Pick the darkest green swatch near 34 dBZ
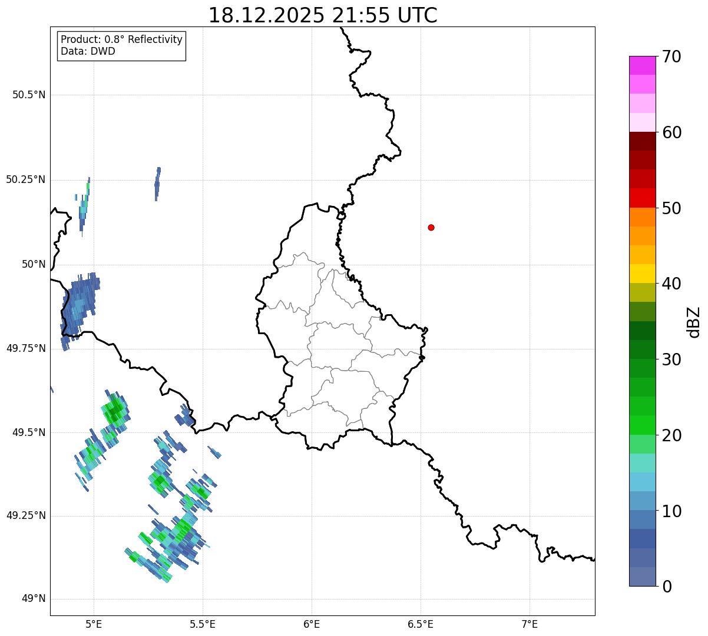The height and width of the screenshot is (636, 708). pyautogui.click(x=642, y=331)
